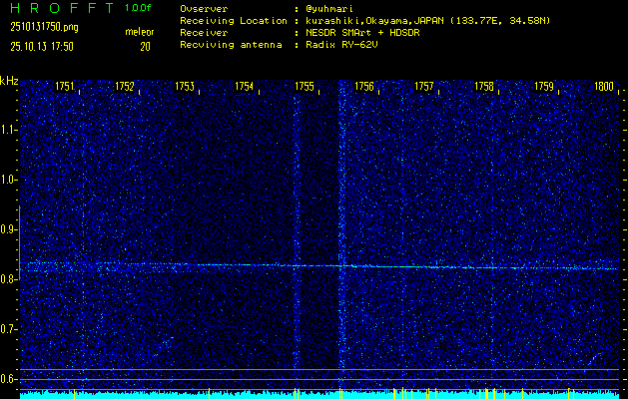Click the file name 2510131750.png

(x=45, y=27)
